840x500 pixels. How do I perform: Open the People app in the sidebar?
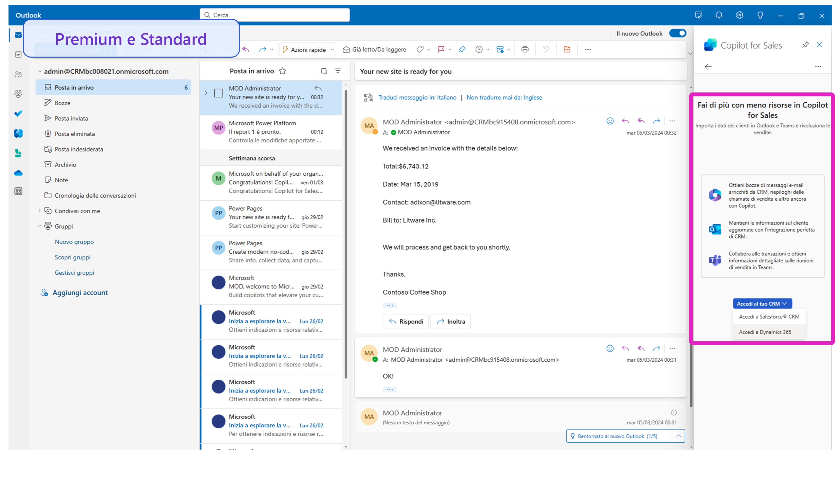coord(18,74)
